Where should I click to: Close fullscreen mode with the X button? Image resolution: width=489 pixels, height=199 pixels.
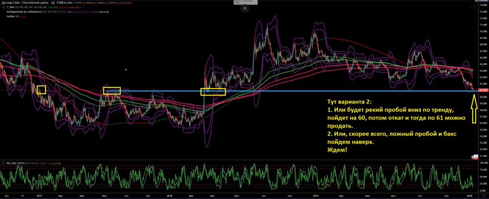click(245, 8)
